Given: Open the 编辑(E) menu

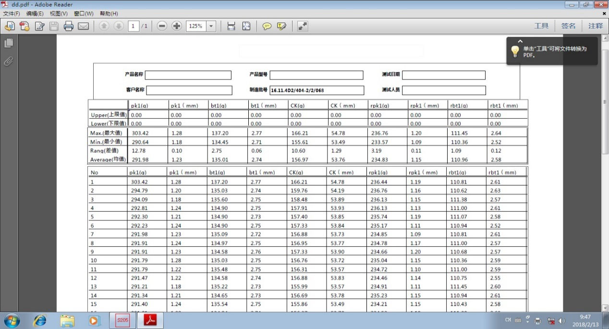Looking at the screenshot, I should coord(35,14).
